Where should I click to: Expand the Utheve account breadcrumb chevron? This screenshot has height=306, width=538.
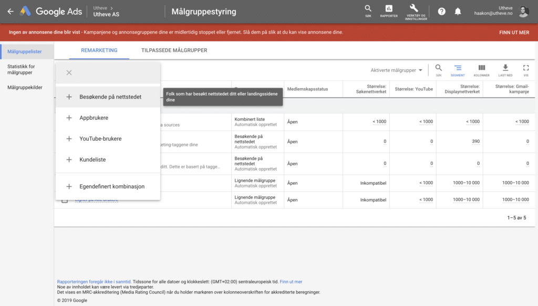[111, 8]
